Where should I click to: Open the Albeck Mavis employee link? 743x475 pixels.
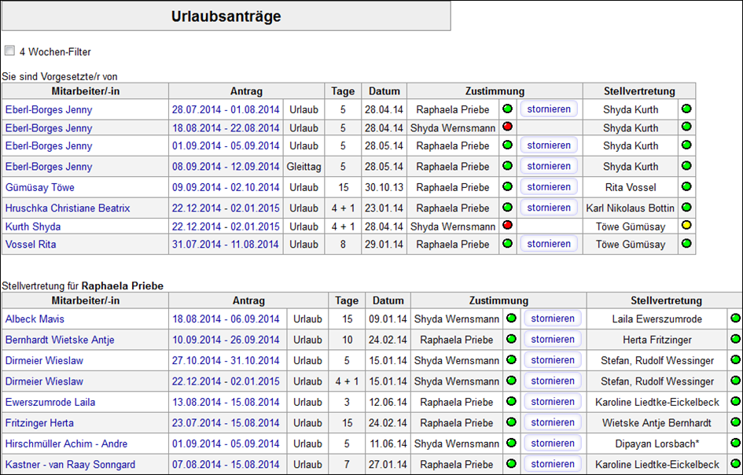click(x=35, y=319)
